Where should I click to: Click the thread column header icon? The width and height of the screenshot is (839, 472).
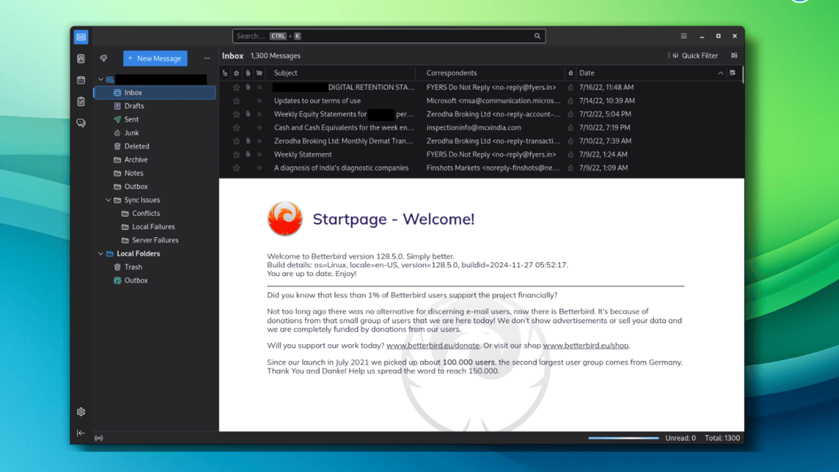click(225, 73)
